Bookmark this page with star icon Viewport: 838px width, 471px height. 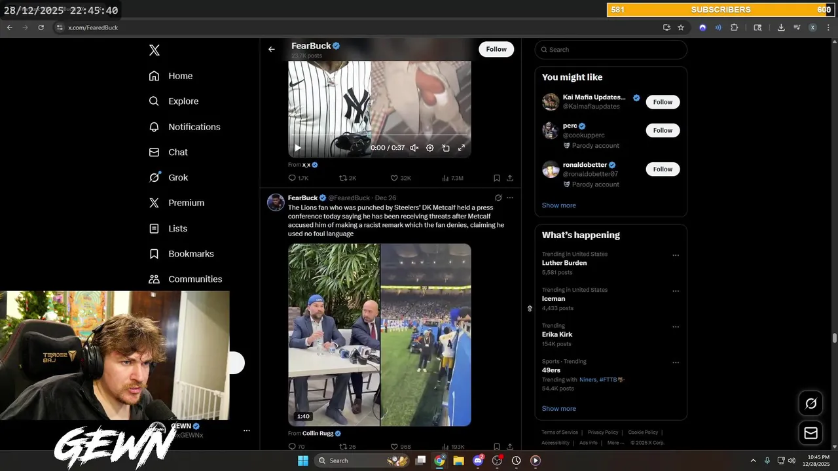681,27
